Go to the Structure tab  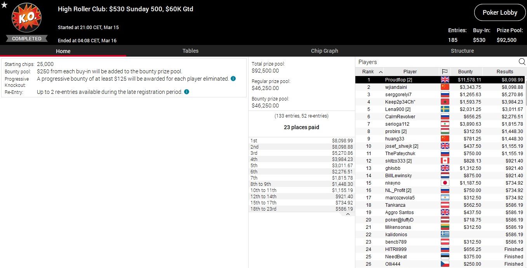pos(462,51)
